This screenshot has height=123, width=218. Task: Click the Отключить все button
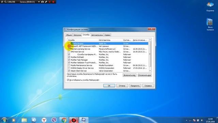click(144, 75)
